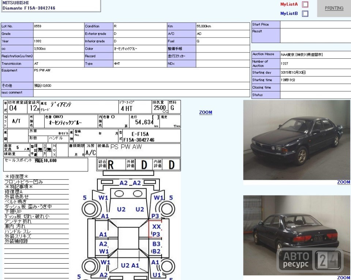The image size is (351, 280).
Task: Click the Start Price label
Action: click(x=260, y=24)
